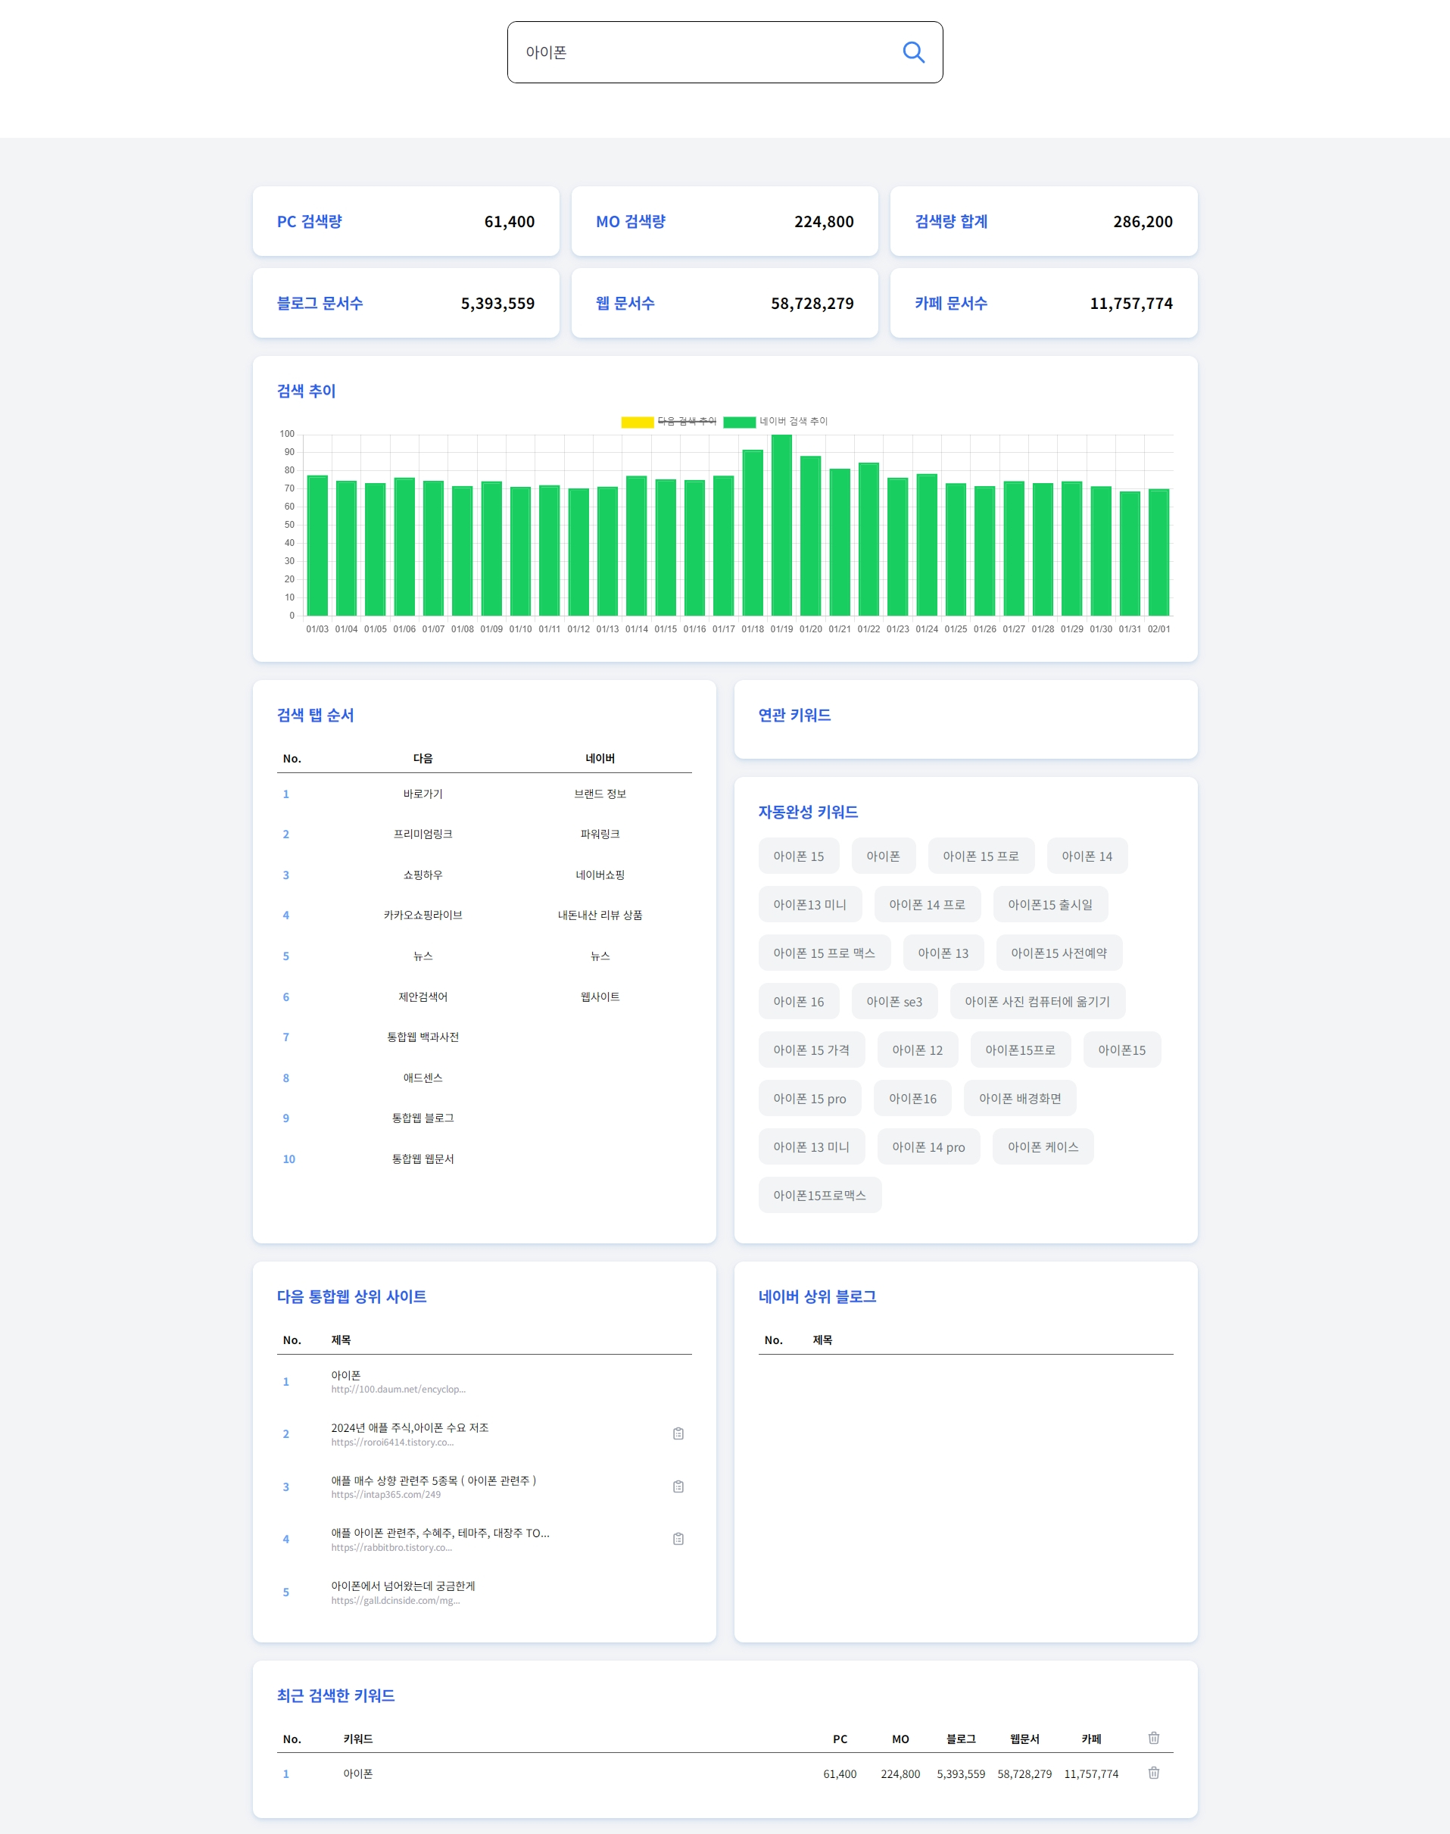Click 내돈내산 리뷰 상품 cell
This screenshot has height=1834, width=1450.
[x=600, y=915]
